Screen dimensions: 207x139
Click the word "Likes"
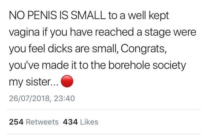click(x=89, y=122)
